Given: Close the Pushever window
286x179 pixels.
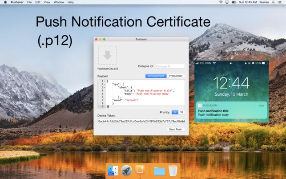Looking at the screenshot, I should coord(97,39).
